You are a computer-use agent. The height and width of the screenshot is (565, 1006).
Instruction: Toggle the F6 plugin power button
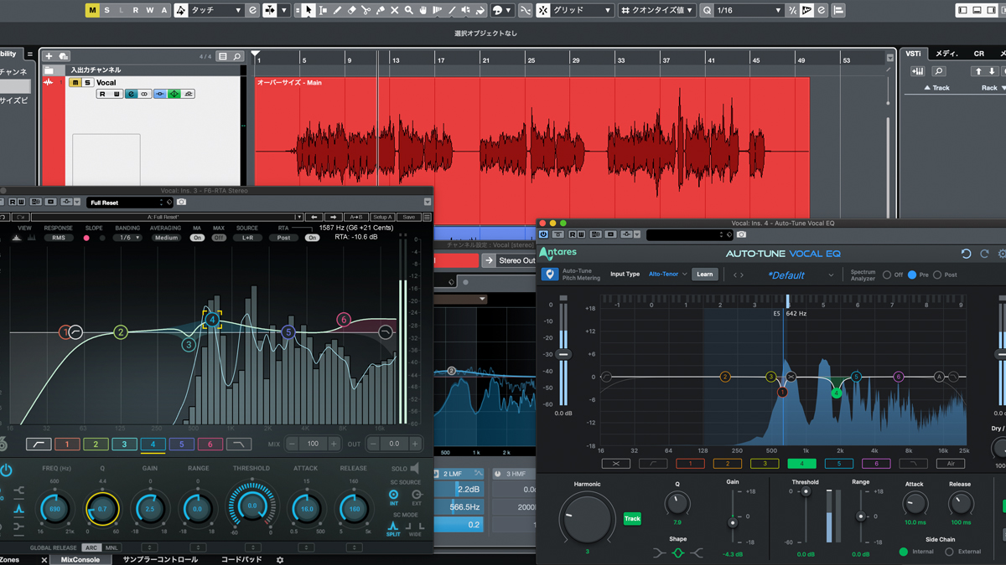tap(7, 470)
